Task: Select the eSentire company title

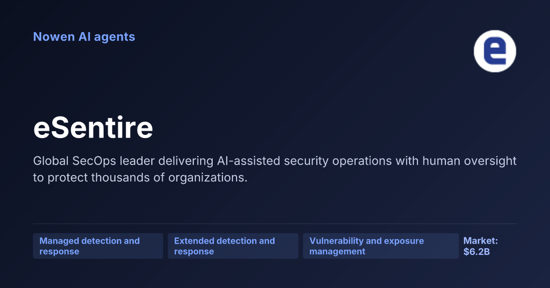Action: [93, 128]
